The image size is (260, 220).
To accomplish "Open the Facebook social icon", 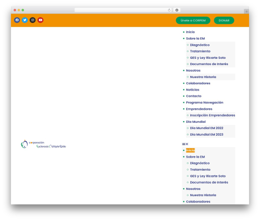I will [17, 20].
